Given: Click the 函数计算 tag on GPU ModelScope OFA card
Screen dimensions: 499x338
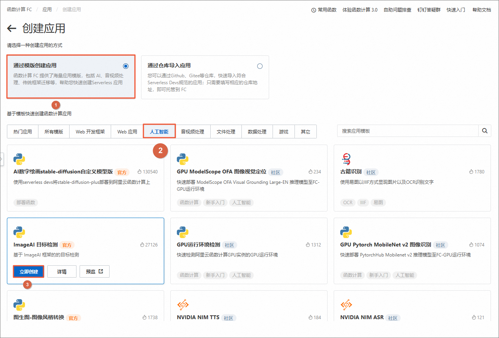Looking at the screenshot, I should (189, 202).
